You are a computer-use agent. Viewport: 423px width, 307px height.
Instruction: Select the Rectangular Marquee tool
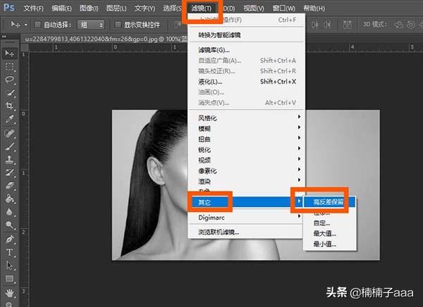click(x=10, y=67)
